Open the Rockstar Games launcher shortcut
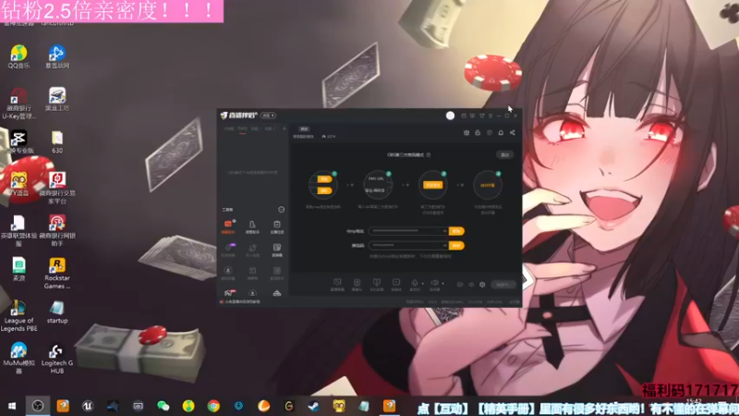Viewport: 739px width, 416px height. (x=57, y=274)
